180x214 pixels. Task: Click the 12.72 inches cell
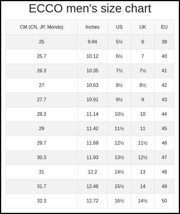click(x=92, y=201)
